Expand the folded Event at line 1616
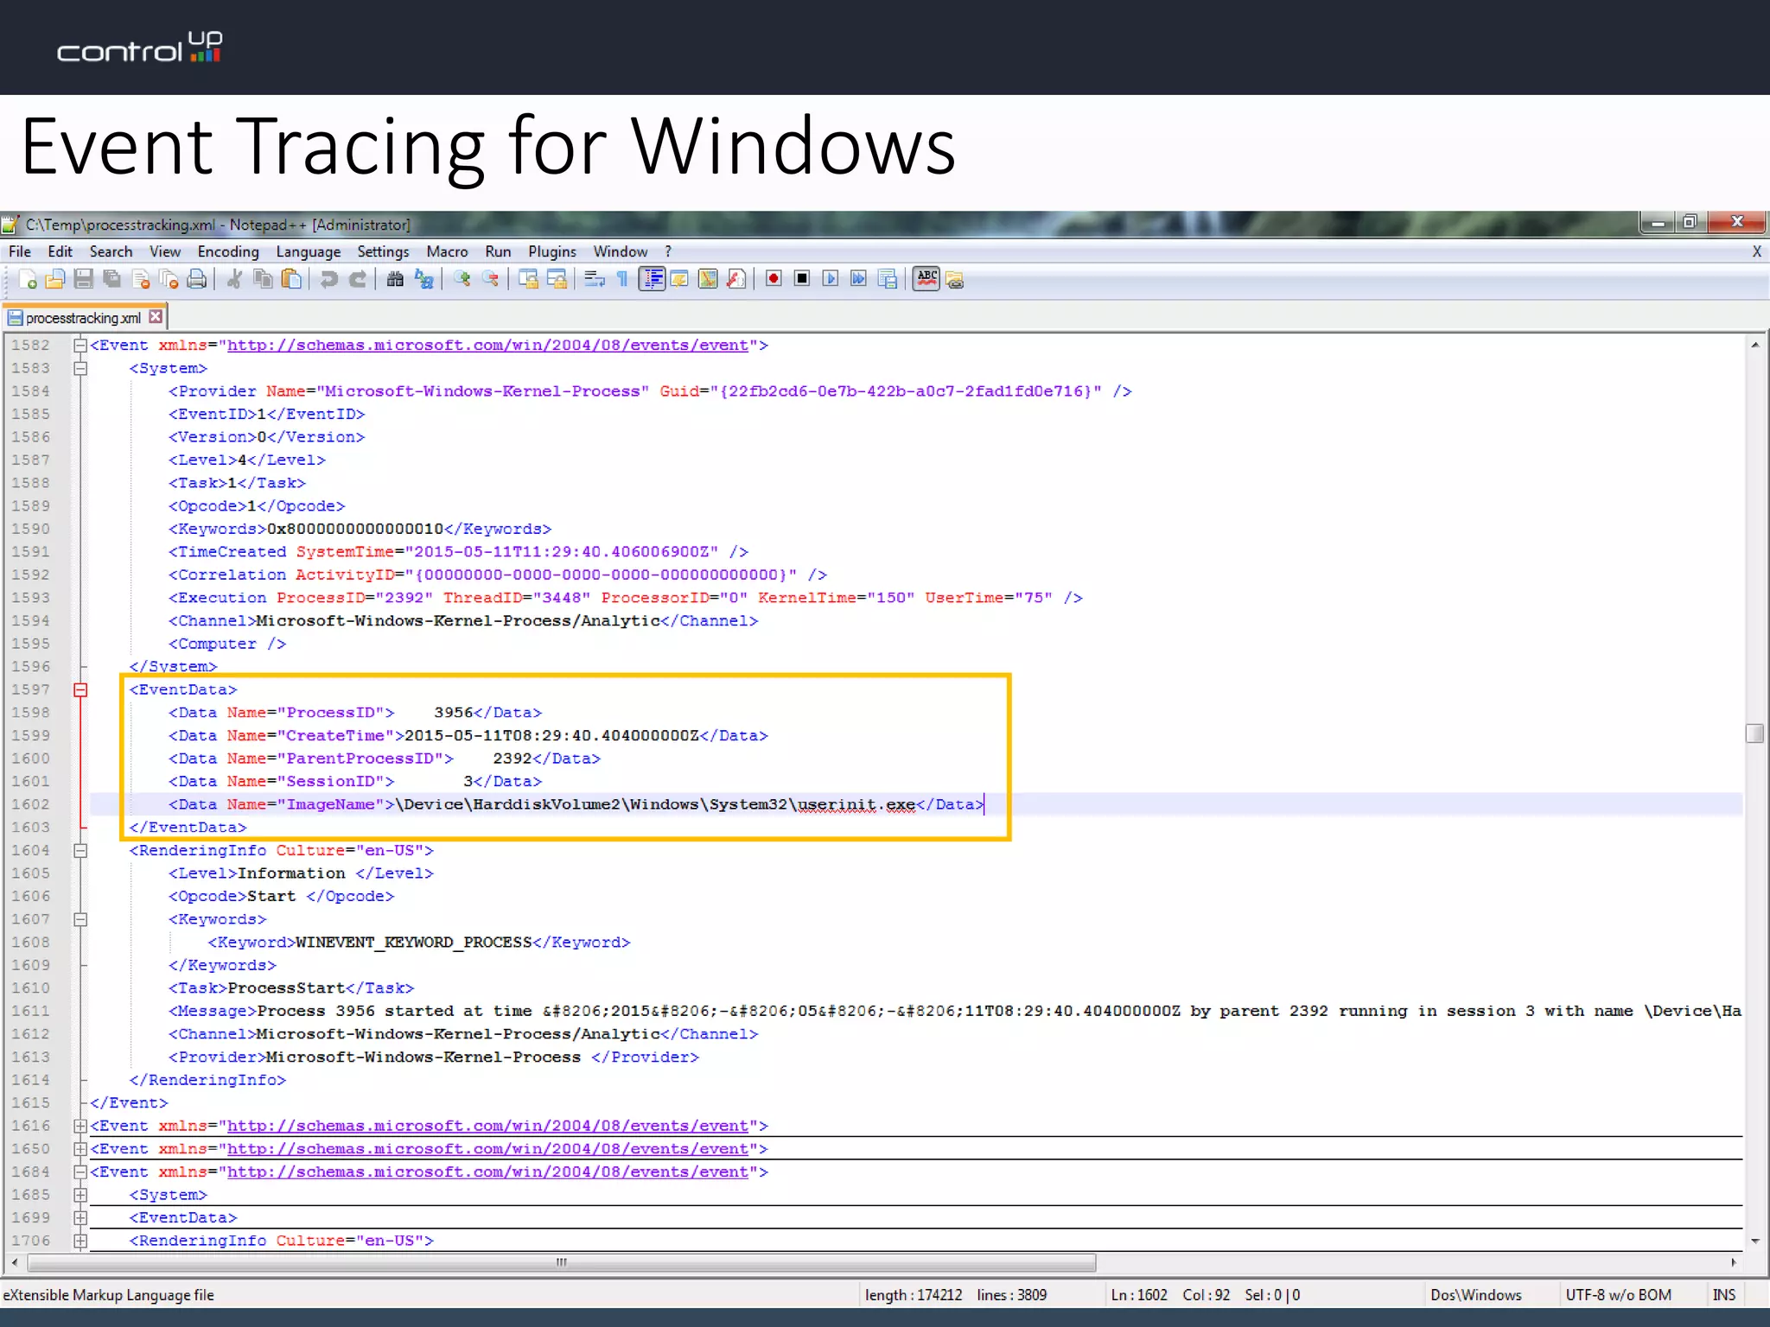 tap(80, 1126)
